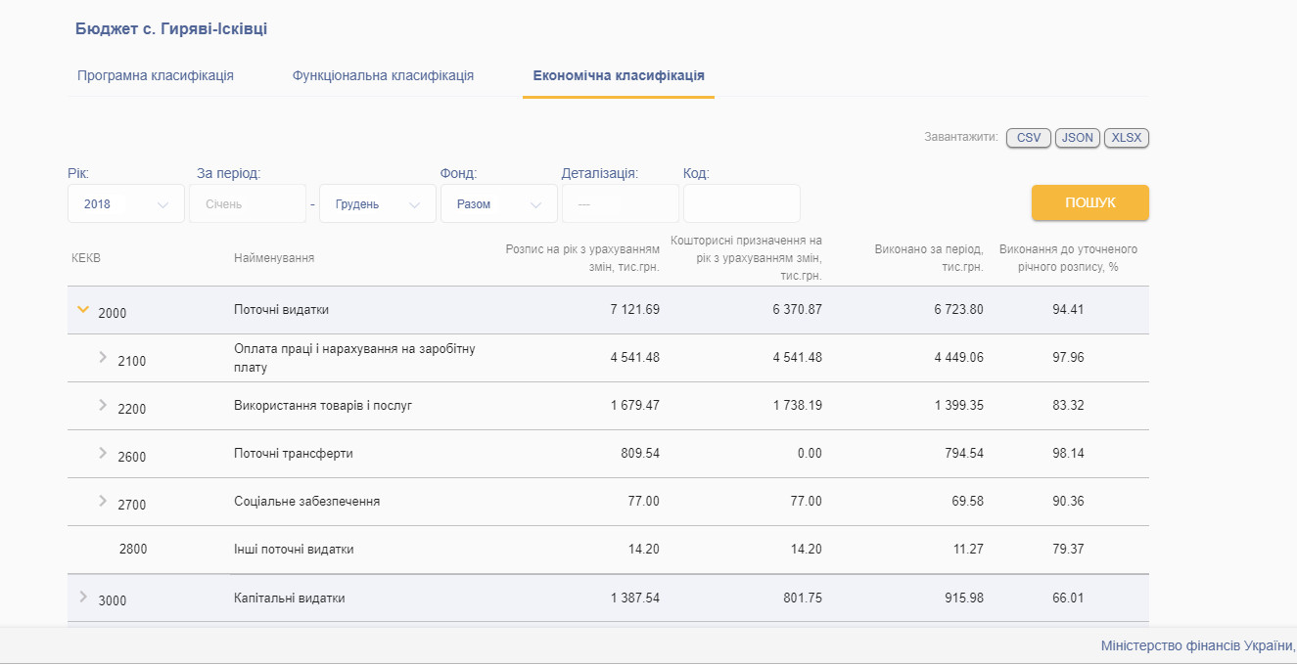Click 'Поточні видатки' row name
The height and width of the screenshot is (665, 1297).
tap(282, 310)
